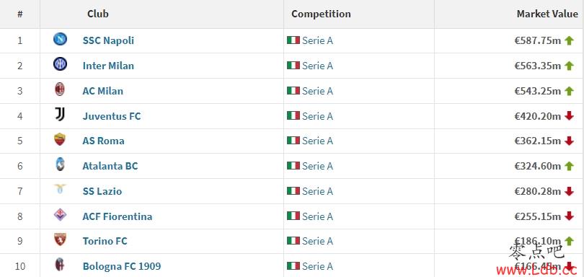
Task: Sort table by Market Value header
Action: tap(547, 14)
